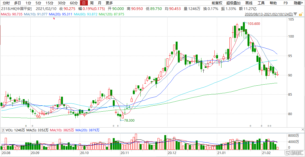Expand the 隐藏 hide panel arrow
This screenshot has height=157, width=305.
pyautogui.click(x=302, y=3)
